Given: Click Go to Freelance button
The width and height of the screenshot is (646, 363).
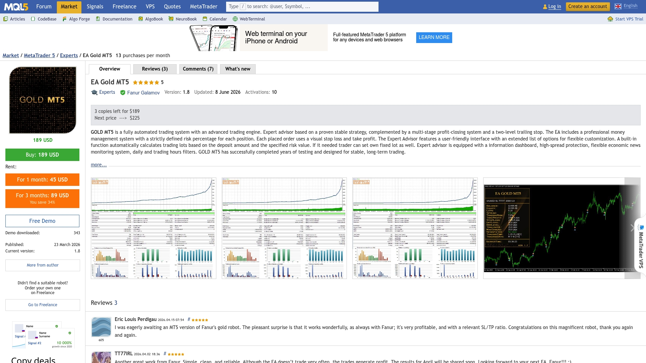Looking at the screenshot, I should click(43, 305).
